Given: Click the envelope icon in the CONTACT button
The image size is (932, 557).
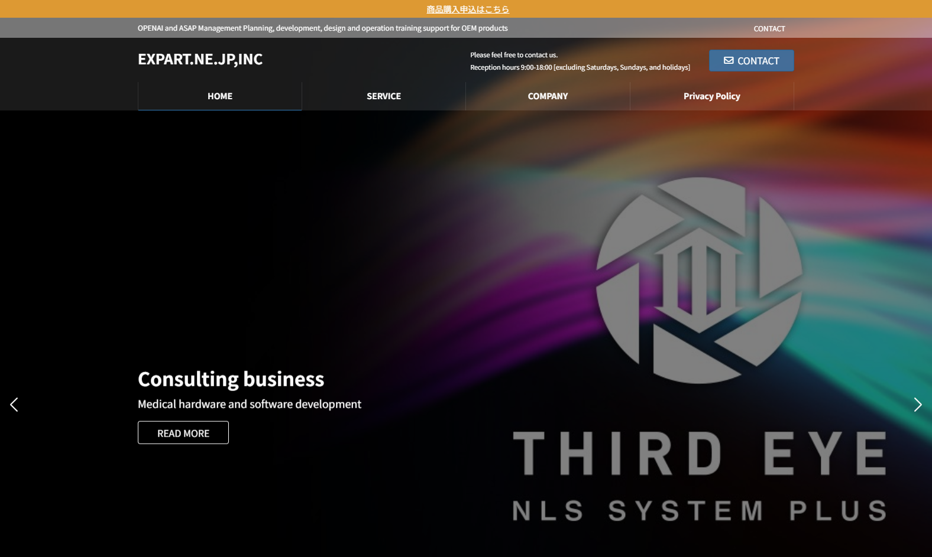Looking at the screenshot, I should [729, 61].
